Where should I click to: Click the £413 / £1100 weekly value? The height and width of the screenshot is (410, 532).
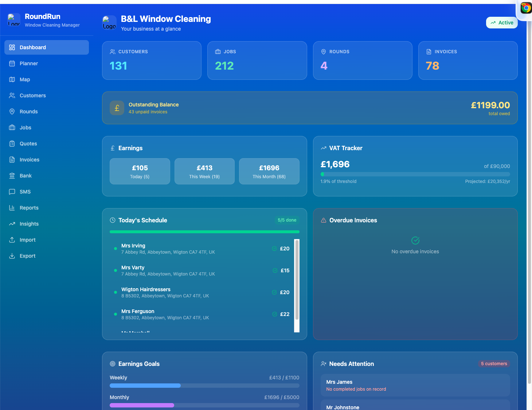pyautogui.click(x=284, y=378)
